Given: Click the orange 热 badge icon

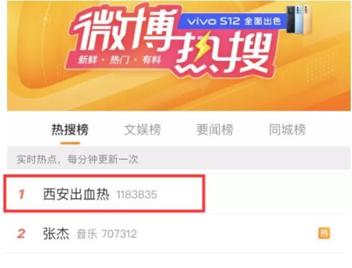Looking at the screenshot, I should [324, 233].
